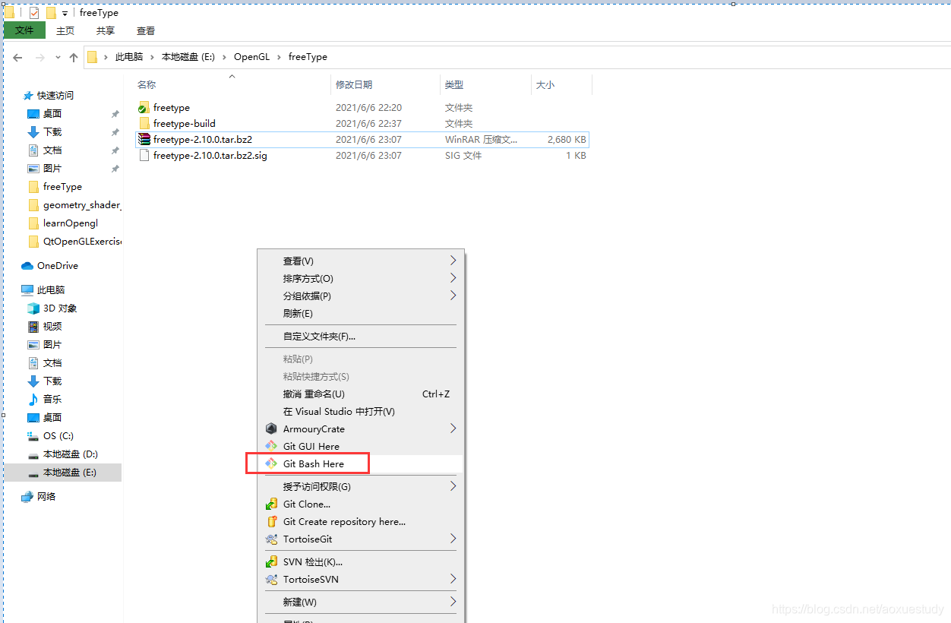Click the 2021/6/6 22:37 date cell
The image size is (951, 623).
pyautogui.click(x=368, y=123)
